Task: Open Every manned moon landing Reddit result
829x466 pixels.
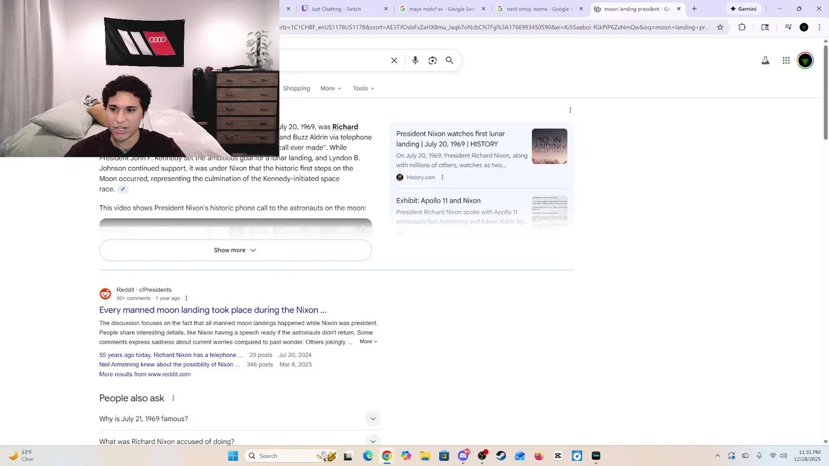Action: [212, 310]
